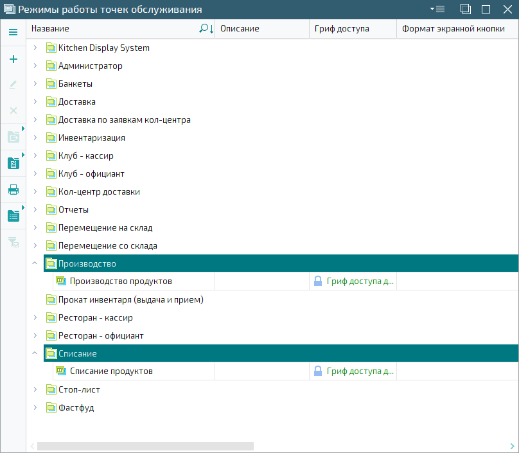Open Гриф доступа link for Списание продуктов
Image resolution: width=519 pixels, height=453 pixels.
[360, 371]
